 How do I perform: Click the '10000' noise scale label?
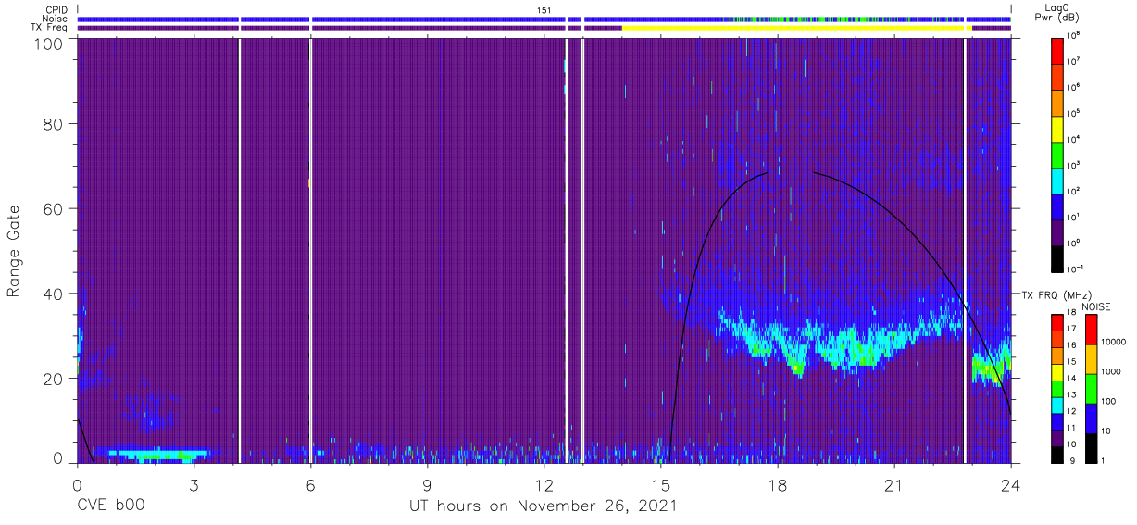[1113, 344]
